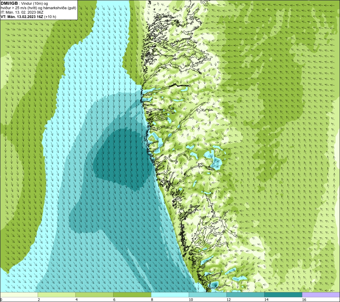Click the 10–12 m/s turquoise legend swatch
This screenshot has width=340, height=302.
click(x=208, y=295)
